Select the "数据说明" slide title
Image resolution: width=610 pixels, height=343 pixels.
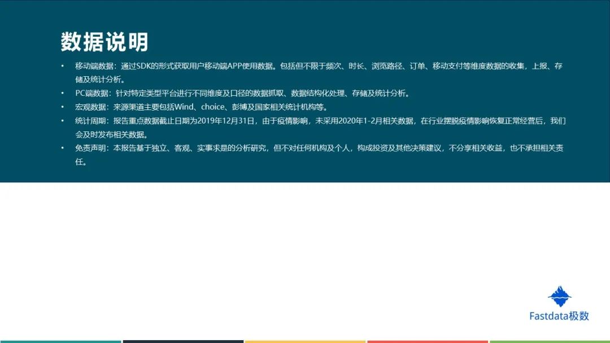(104, 42)
